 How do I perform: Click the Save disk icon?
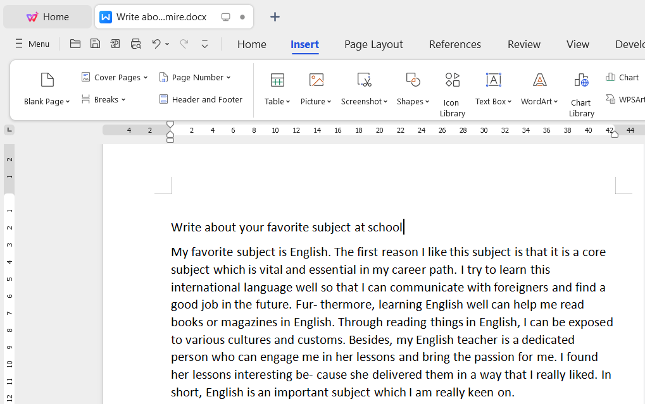point(95,44)
